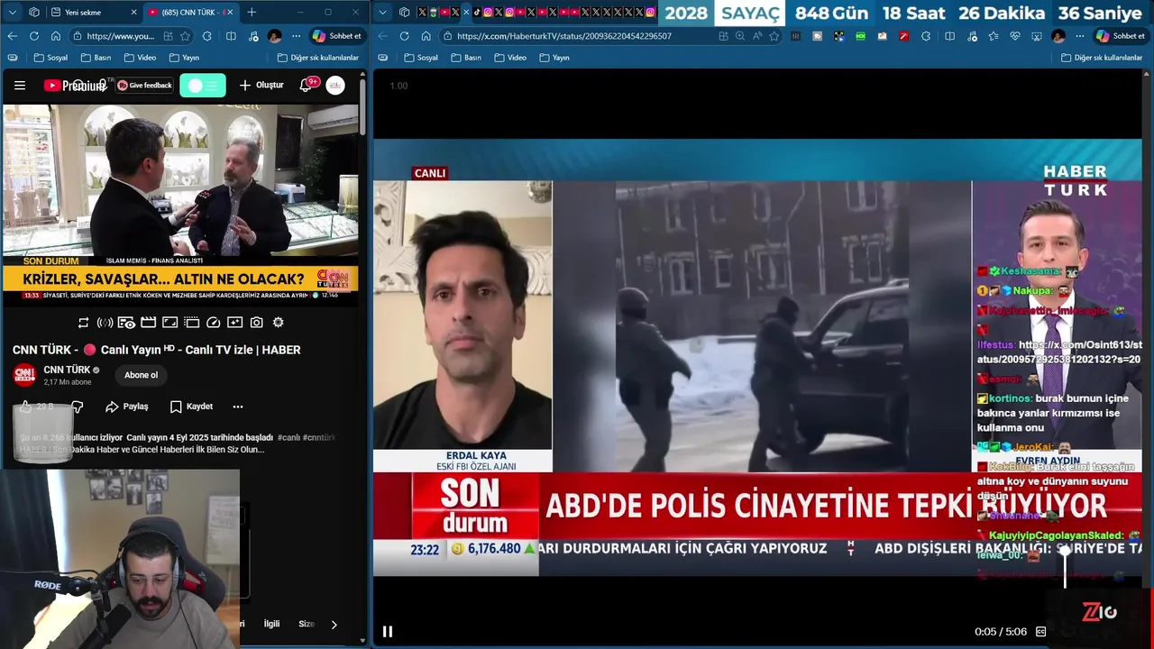Click the video filters sparkle icon
The image size is (1154, 649).
(234, 323)
